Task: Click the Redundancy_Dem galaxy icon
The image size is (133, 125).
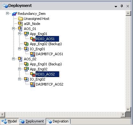Action: click(15, 14)
